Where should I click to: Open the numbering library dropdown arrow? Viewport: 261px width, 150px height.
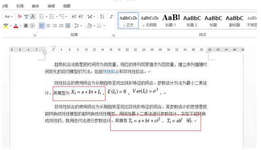coord(56,17)
